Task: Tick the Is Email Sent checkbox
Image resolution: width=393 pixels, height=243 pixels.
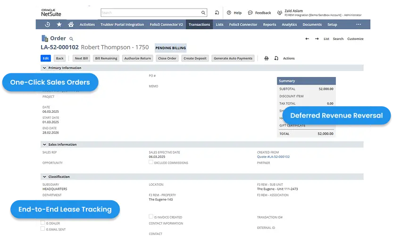Action: [x=42, y=229]
